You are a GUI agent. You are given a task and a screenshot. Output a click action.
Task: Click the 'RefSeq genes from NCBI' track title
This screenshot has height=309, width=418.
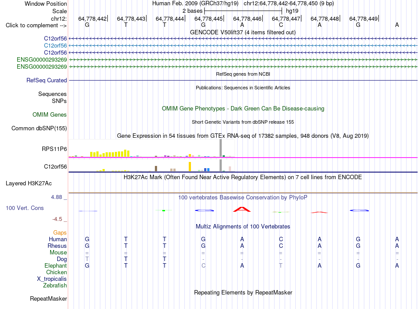[243, 74]
